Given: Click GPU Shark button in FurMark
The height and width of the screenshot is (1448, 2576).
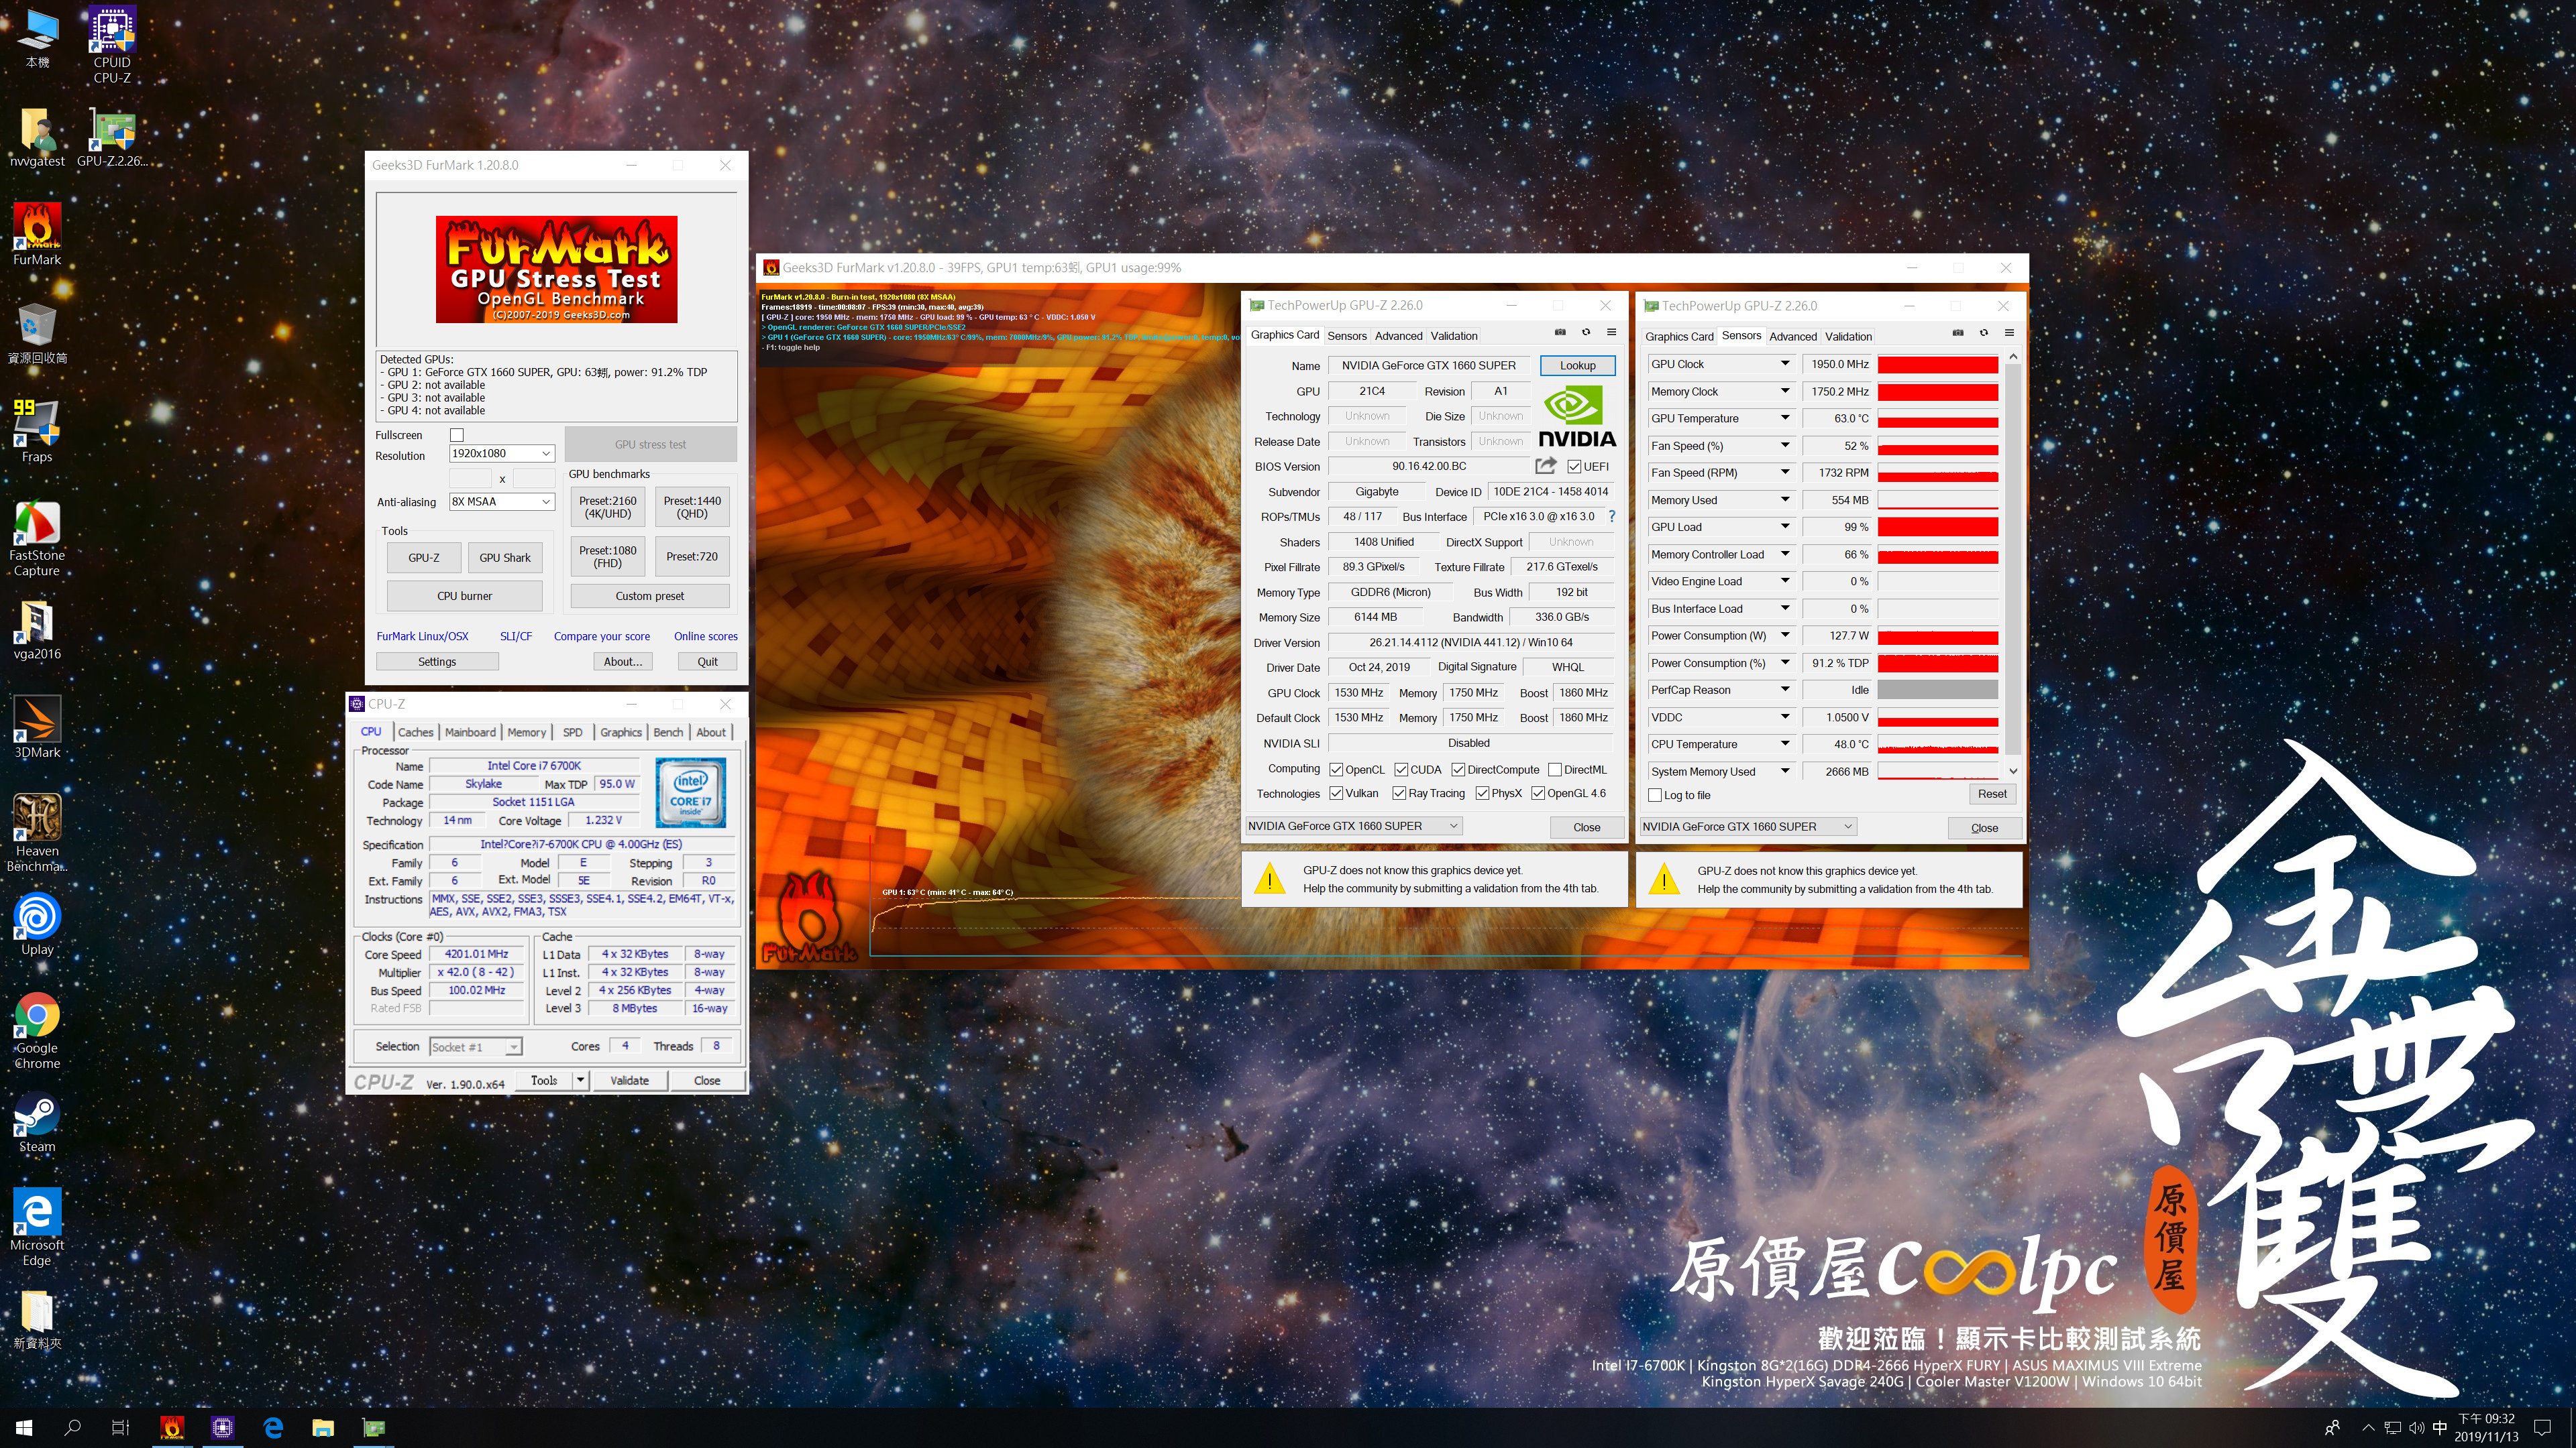Looking at the screenshot, I should (x=504, y=558).
